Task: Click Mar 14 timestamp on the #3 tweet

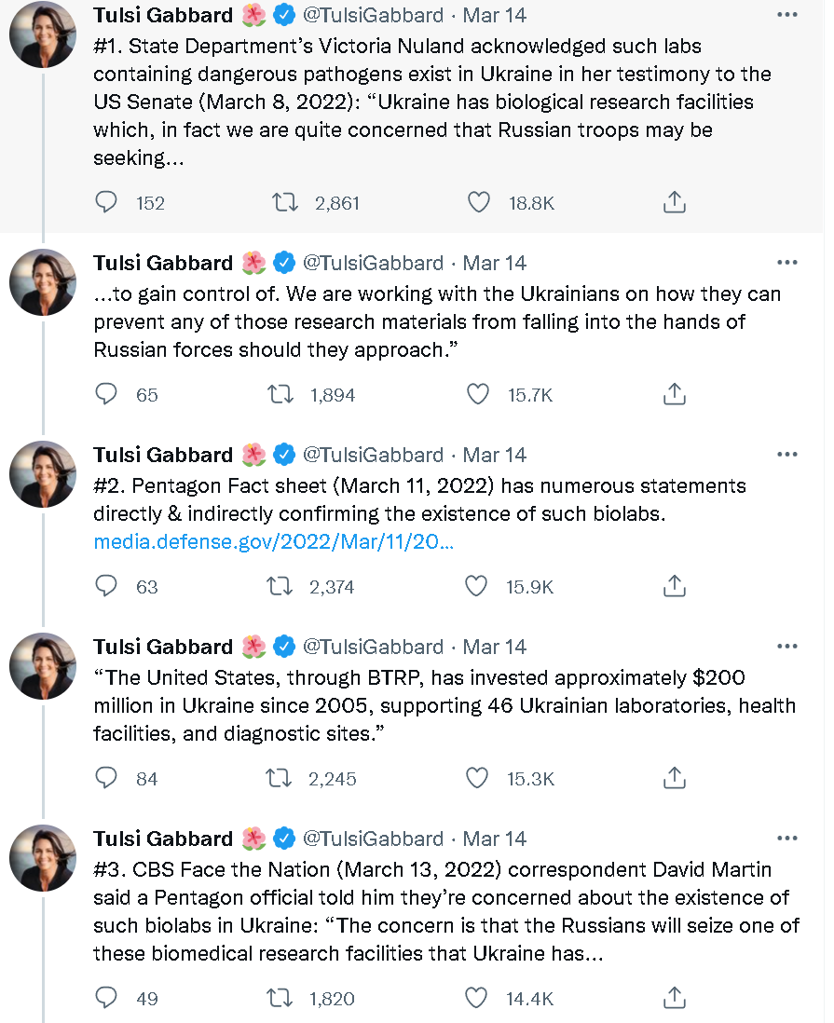Action: [x=495, y=839]
